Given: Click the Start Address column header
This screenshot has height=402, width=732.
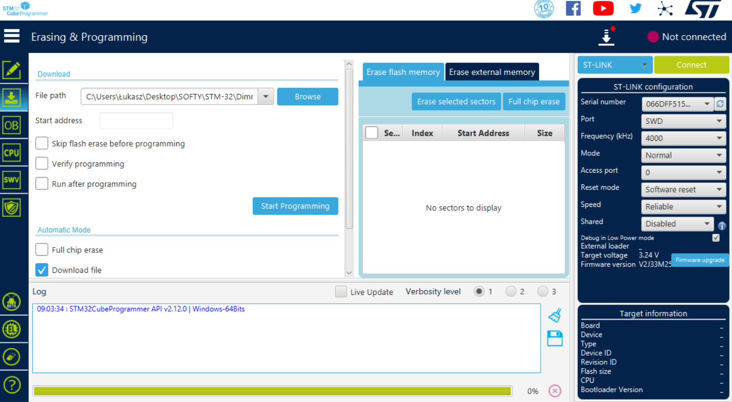Looking at the screenshot, I should (x=483, y=133).
